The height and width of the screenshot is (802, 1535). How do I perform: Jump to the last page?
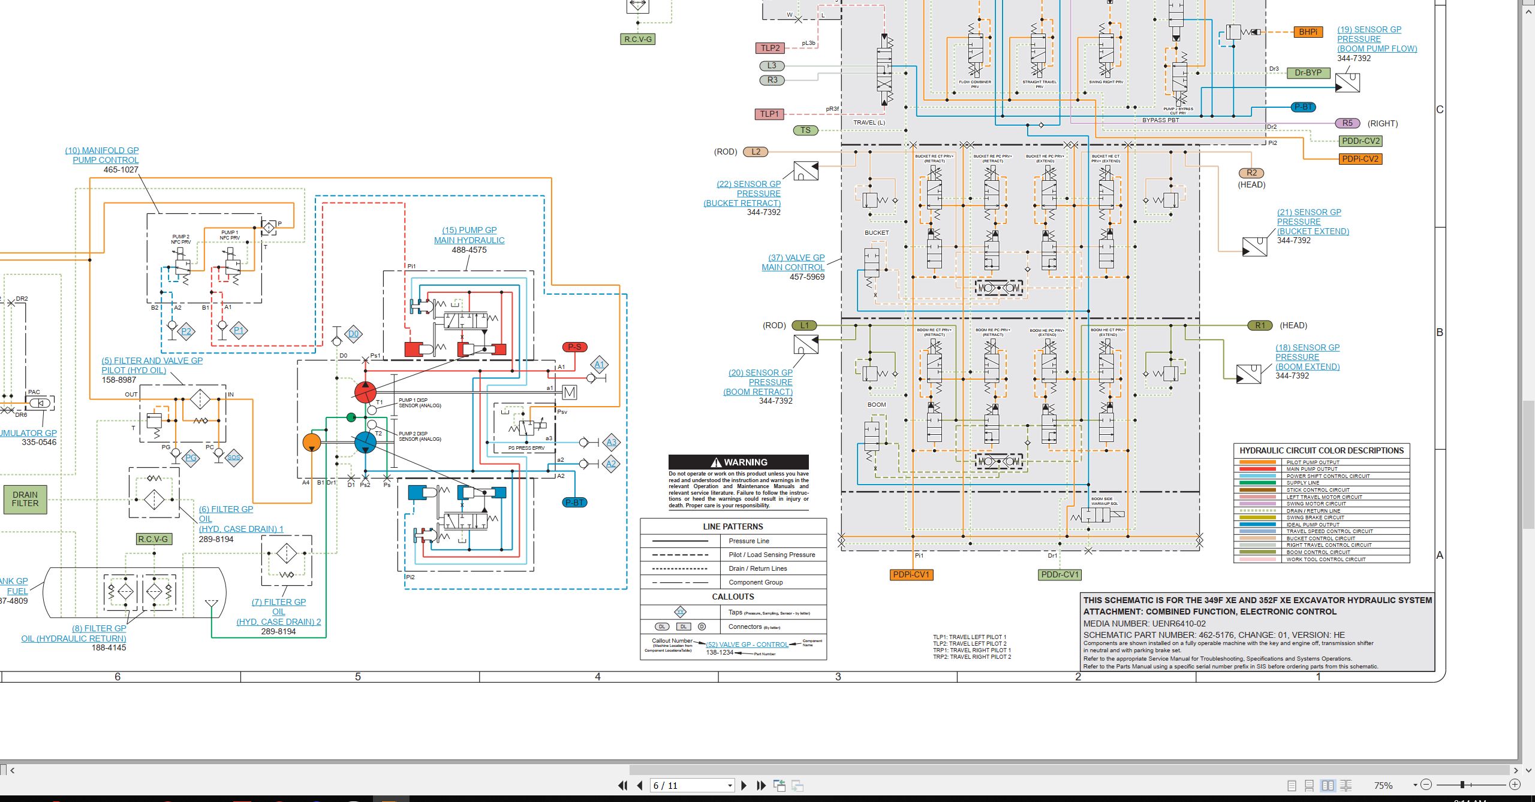(x=762, y=785)
